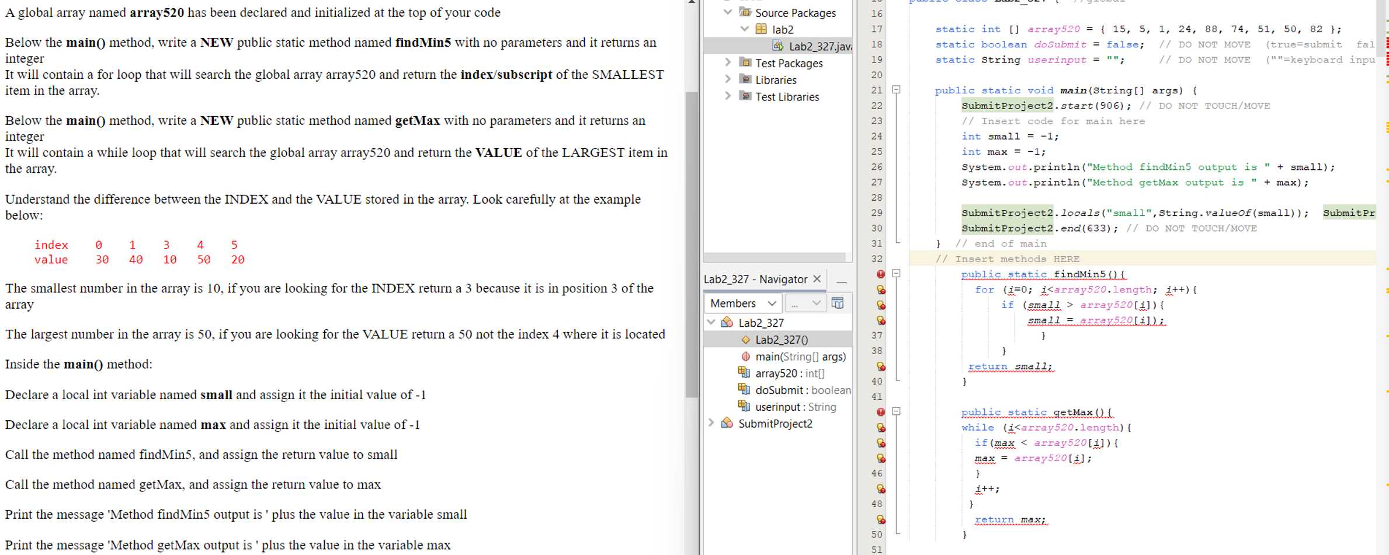The height and width of the screenshot is (555, 1389).
Task: Select array520 : int[] in the Navigator
Action: click(789, 373)
